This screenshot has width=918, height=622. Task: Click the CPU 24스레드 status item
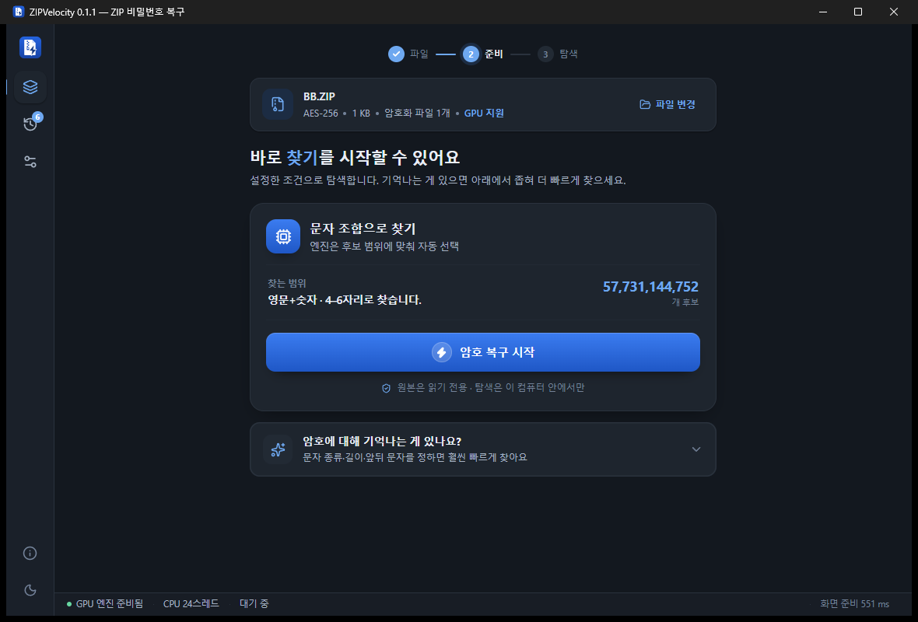(x=191, y=603)
